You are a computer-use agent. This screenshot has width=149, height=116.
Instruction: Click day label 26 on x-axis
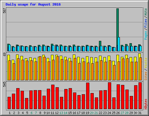[x=118, y=113]
